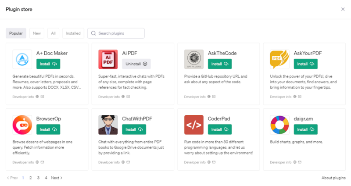Click the AskTheCode plugin logo
Screen dimensions: 351x186
click(194, 59)
